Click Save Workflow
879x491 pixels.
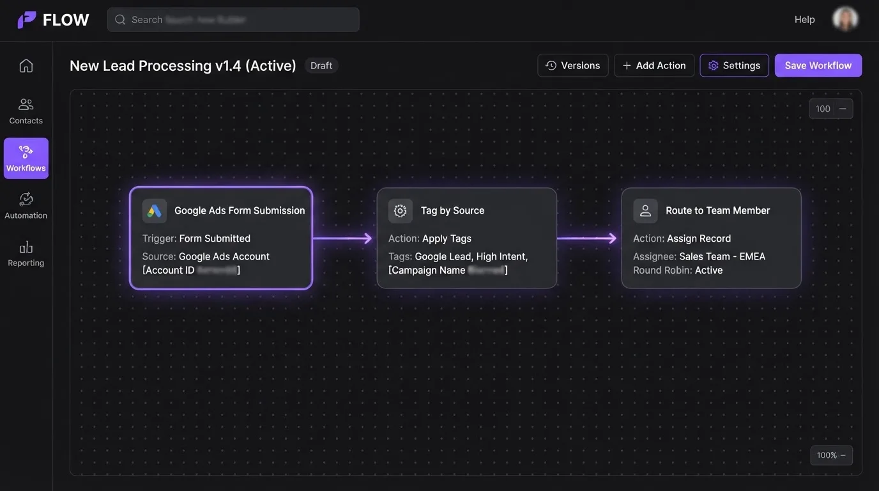(818, 65)
